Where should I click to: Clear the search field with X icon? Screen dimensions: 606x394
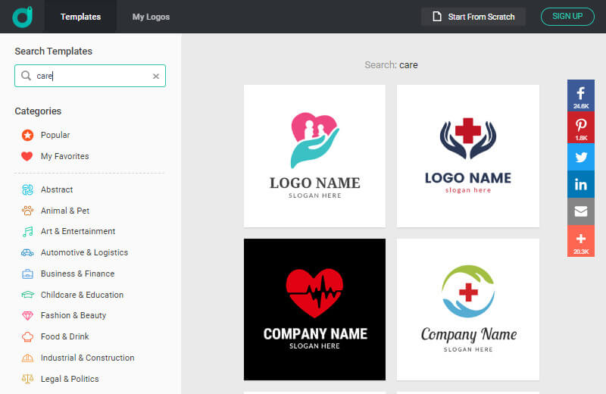[x=156, y=76]
